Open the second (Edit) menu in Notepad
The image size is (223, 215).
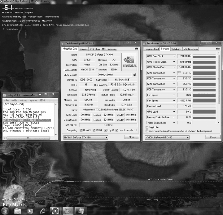click(x=14, y=100)
